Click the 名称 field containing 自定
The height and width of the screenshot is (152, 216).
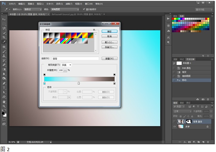point(75,59)
